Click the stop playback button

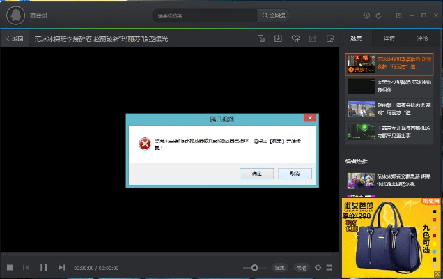coord(10,267)
